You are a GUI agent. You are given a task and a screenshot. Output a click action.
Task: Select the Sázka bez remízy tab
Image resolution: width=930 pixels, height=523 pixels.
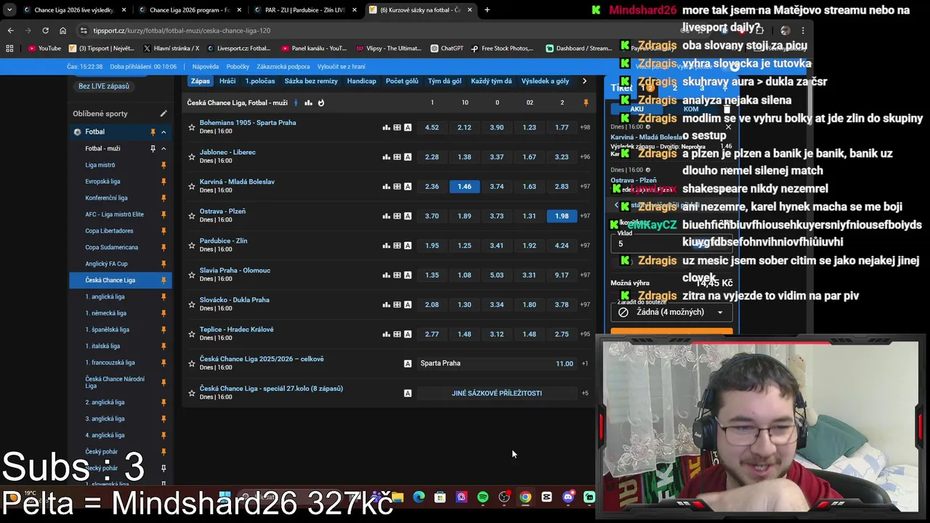(x=311, y=81)
